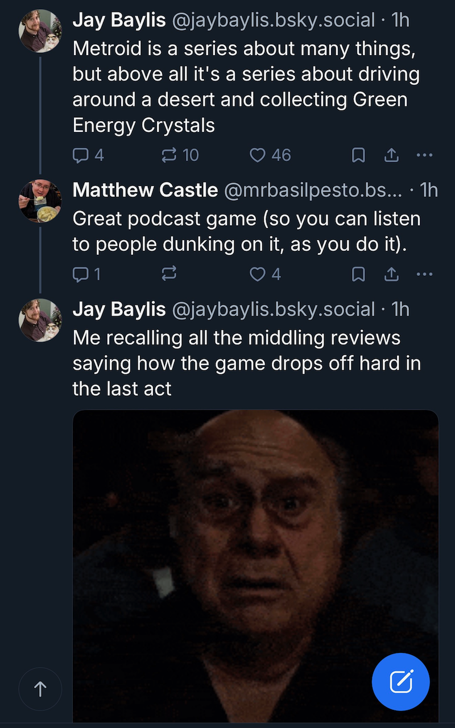The image size is (455, 728).
Task: Like the Metroid post with 46 likes
Action: [270, 155]
